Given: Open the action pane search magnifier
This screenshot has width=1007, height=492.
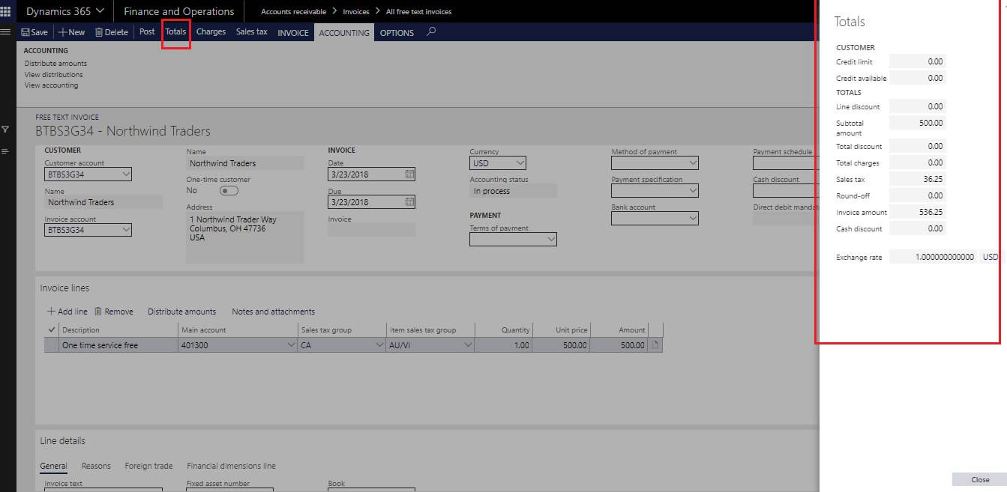Looking at the screenshot, I should click(431, 32).
